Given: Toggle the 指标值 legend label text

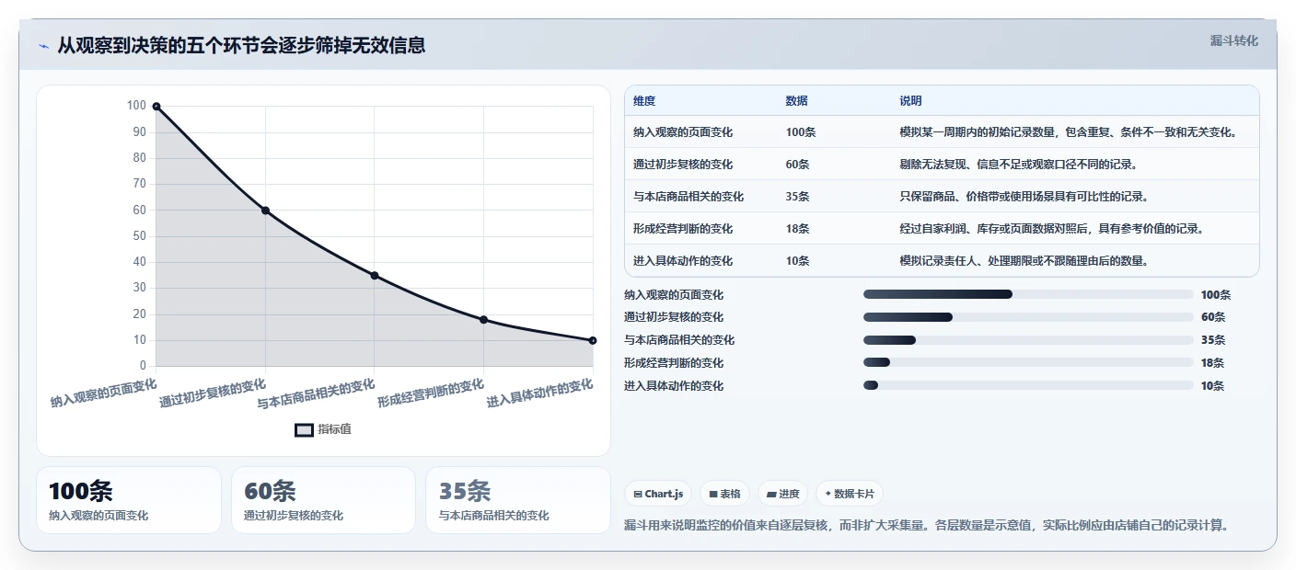Looking at the screenshot, I should (335, 429).
